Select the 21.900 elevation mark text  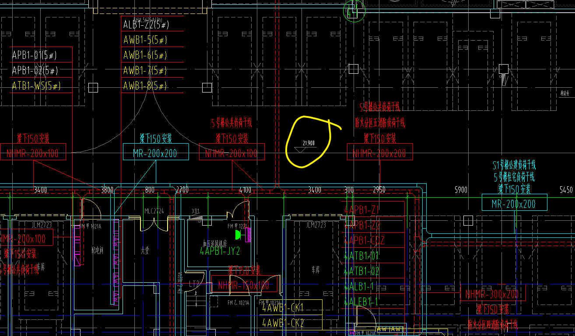[x=309, y=143]
